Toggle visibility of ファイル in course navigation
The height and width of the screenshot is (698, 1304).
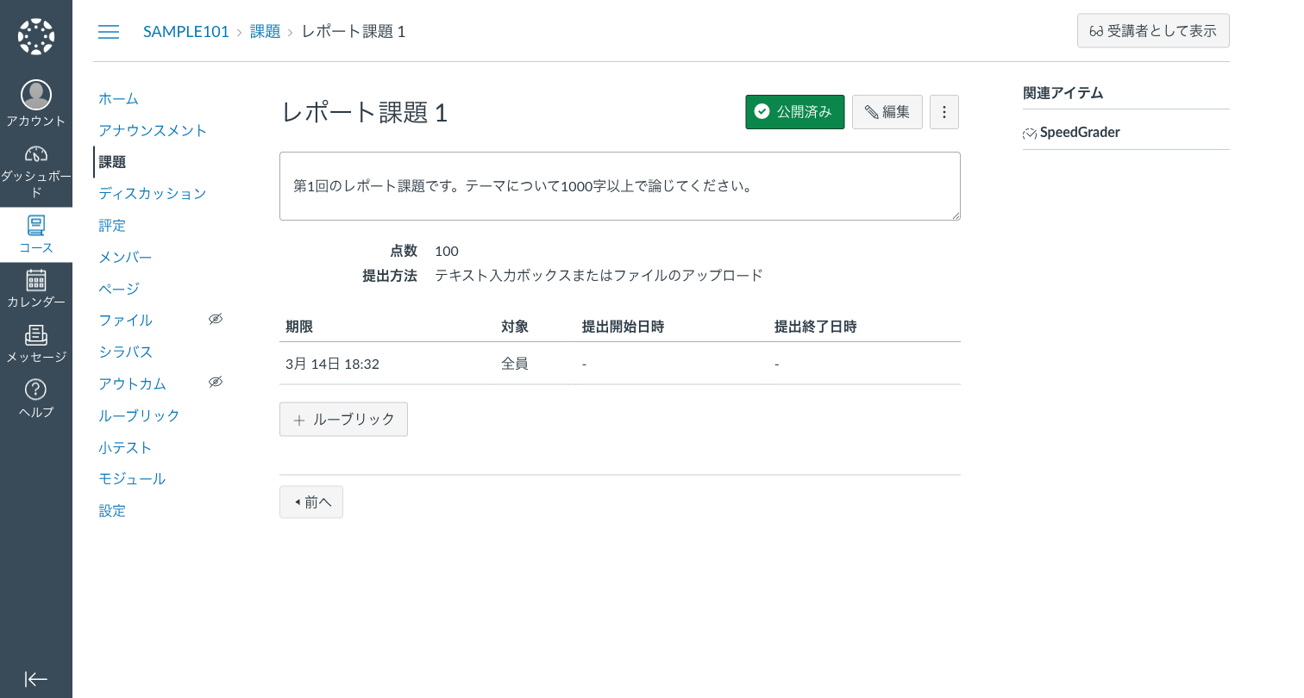click(x=215, y=318)
